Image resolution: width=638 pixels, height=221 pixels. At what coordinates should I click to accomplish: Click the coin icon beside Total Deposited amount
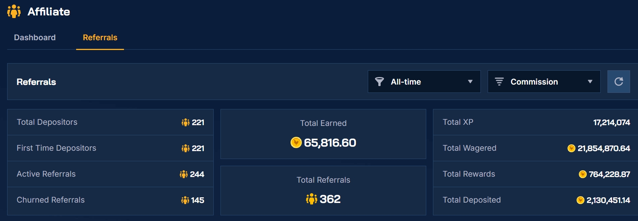coord(580,200)
